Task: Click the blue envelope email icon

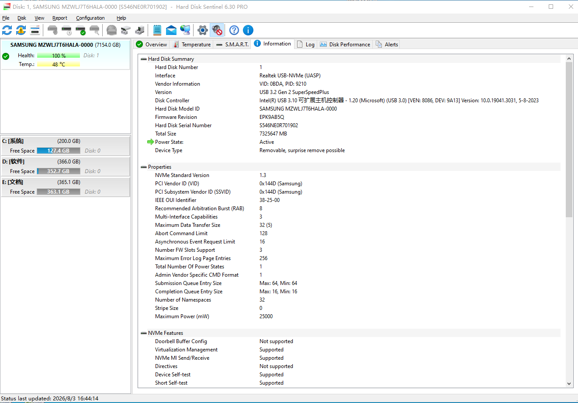Action: tap(171, 30)
